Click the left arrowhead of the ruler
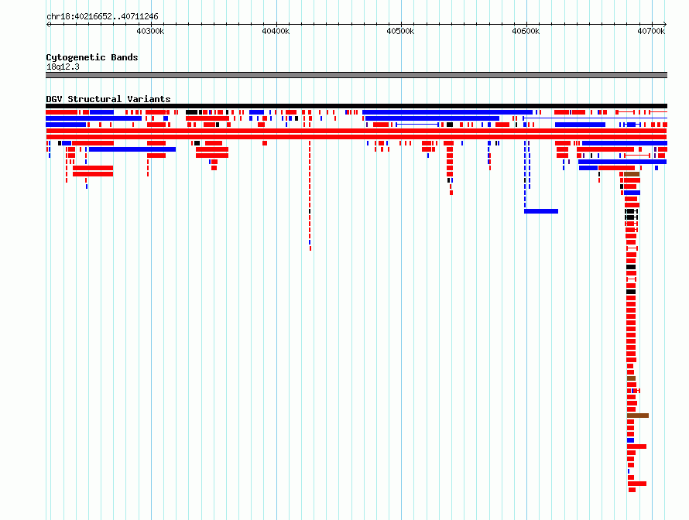 point(48,24)
